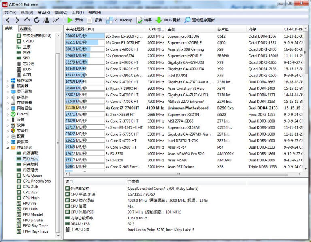Image resolution: width=311 pixels, height=242 pixels.
Task: Select the 数据库 database icon
Action: [13, 142]
